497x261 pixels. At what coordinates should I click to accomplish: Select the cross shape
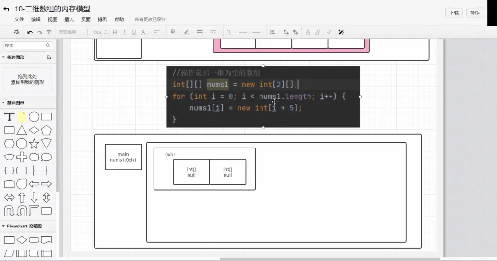22,157
